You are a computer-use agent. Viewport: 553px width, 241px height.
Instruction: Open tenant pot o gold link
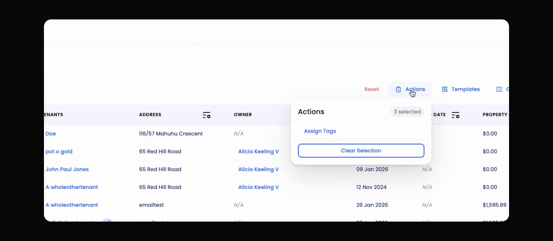pyautogui.click(x=59, y=152)
